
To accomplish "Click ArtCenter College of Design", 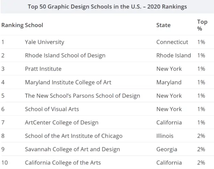I will point(61,122).
